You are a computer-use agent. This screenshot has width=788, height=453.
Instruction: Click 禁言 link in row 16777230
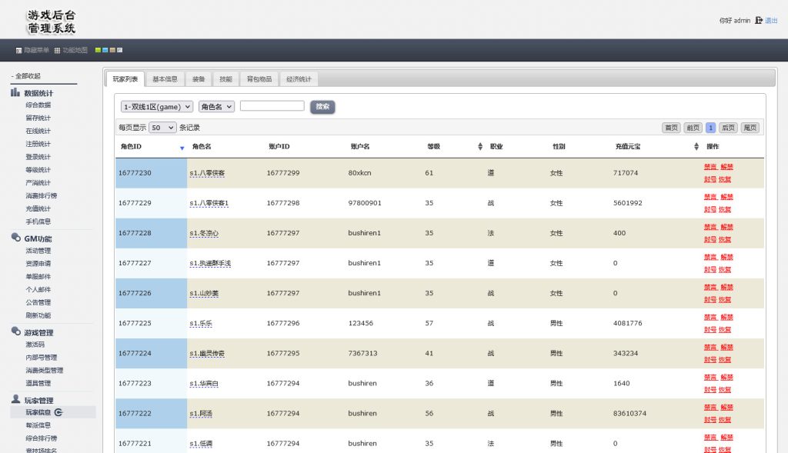point(710,167)
